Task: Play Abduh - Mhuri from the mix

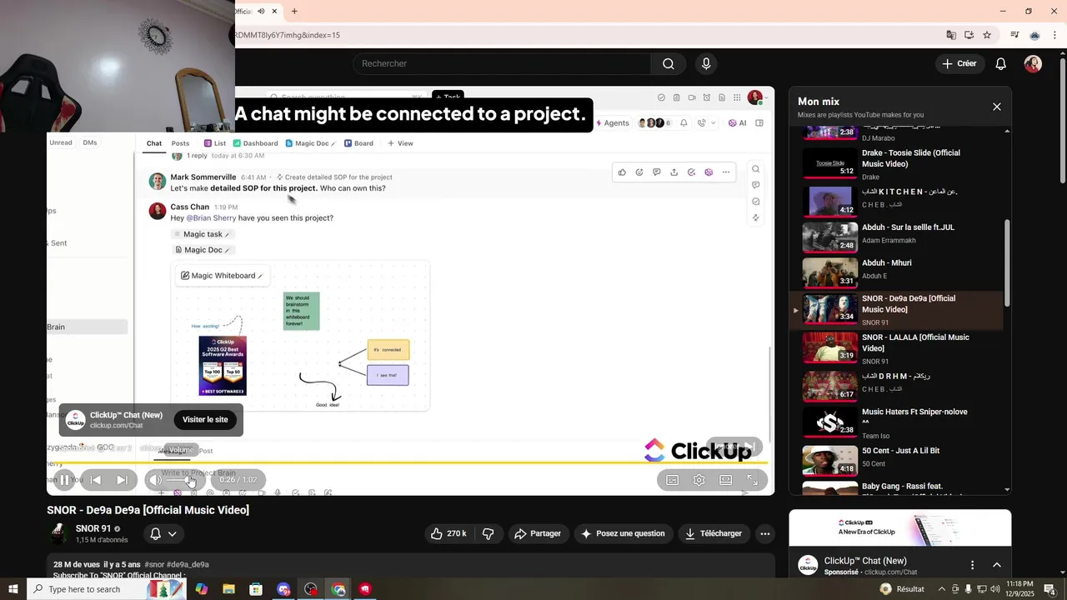Action: [899, 272]
